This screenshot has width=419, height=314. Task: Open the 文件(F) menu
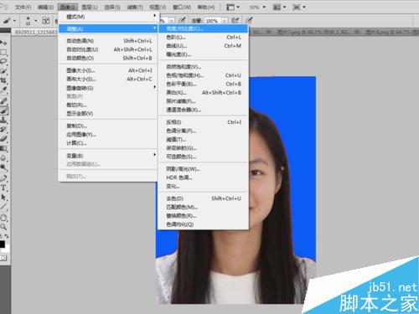tap(23, 7)
